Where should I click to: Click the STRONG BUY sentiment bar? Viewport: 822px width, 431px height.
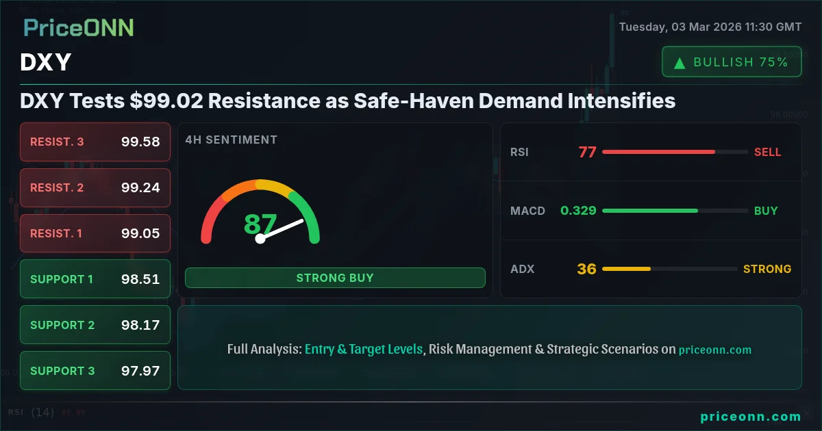pos(335,278)
